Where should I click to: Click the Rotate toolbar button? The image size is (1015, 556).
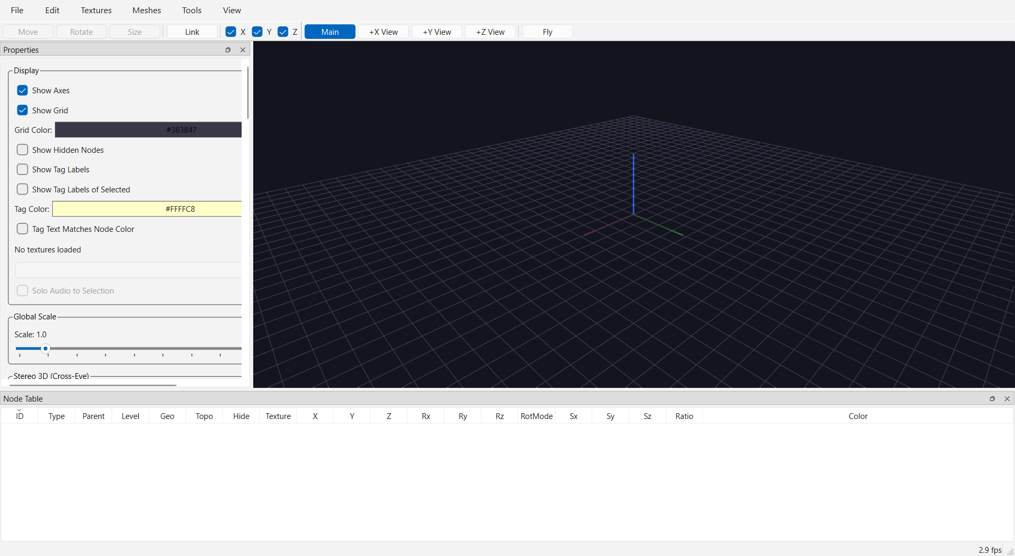[81, 32]
